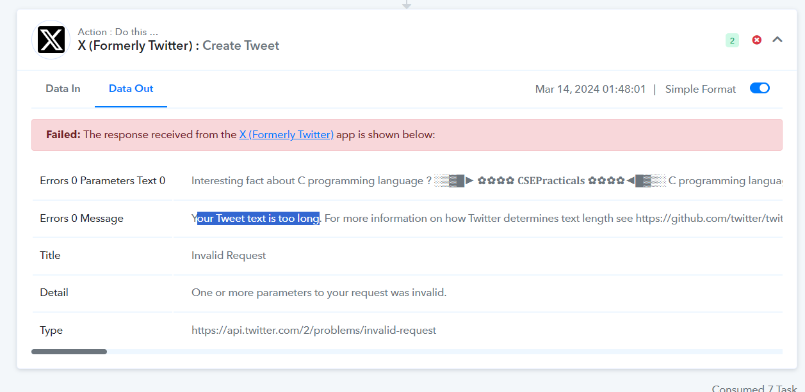
Task: Click the Type row label
Action: tap(51, 331)
